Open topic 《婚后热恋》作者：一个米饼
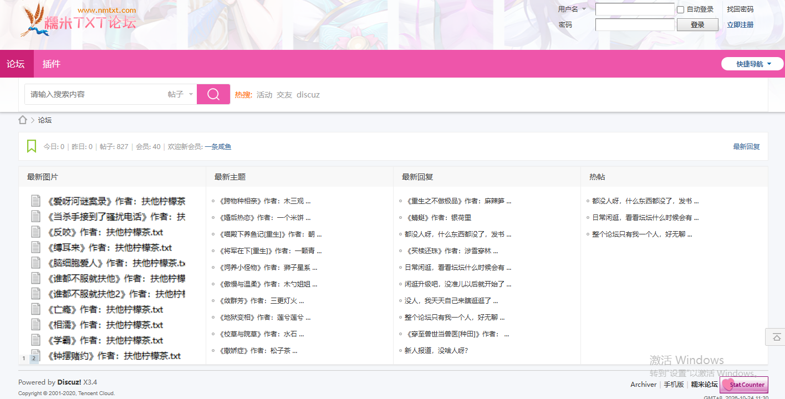This screenshot has height=399, width=785. click(x=265, y=218)
